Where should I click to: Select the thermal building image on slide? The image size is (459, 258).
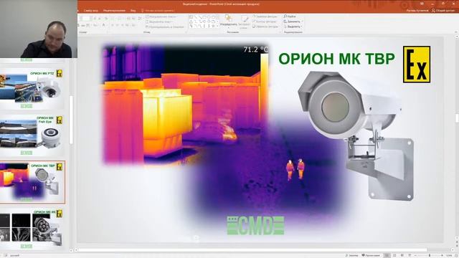(185, 104)
